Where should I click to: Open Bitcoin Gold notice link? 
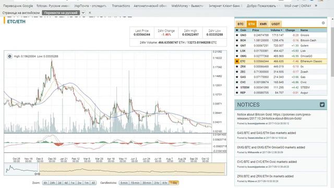274,116
